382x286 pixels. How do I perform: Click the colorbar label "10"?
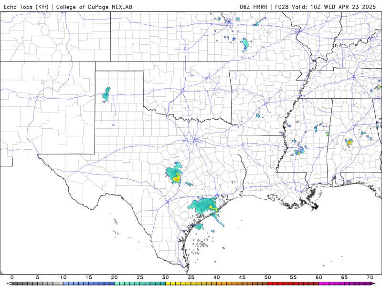[63, 277]
